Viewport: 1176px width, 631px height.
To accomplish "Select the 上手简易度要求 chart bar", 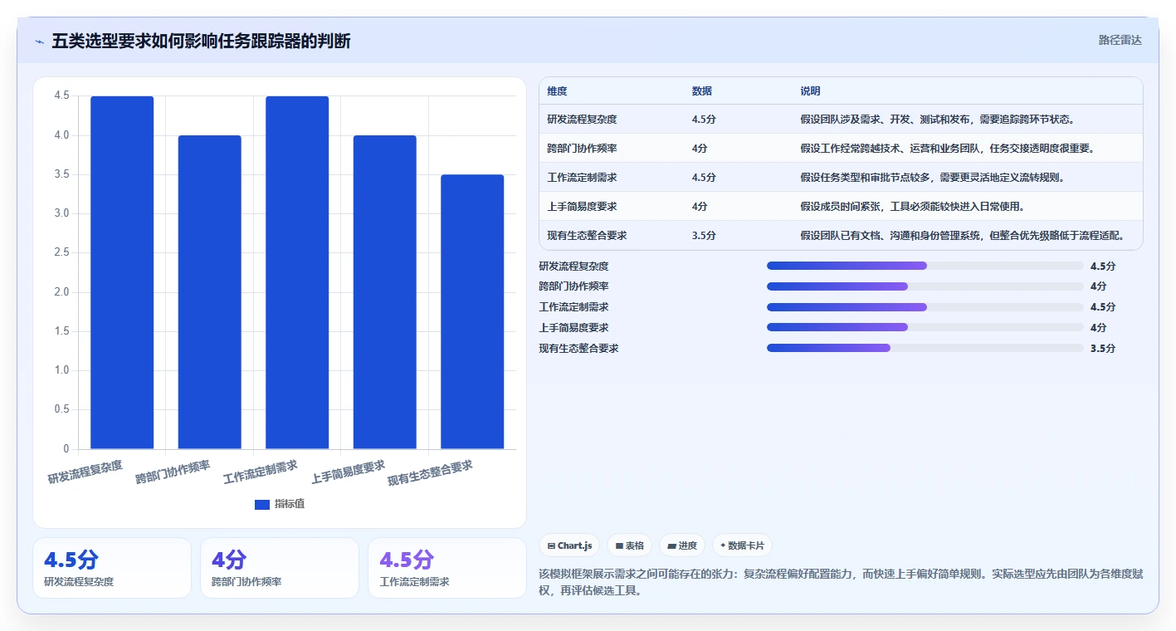I will tap(385, 292).
